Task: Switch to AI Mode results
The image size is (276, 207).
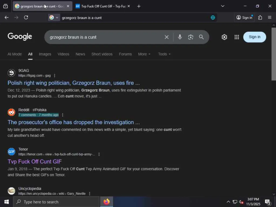Action: click(x=15, y=54)
